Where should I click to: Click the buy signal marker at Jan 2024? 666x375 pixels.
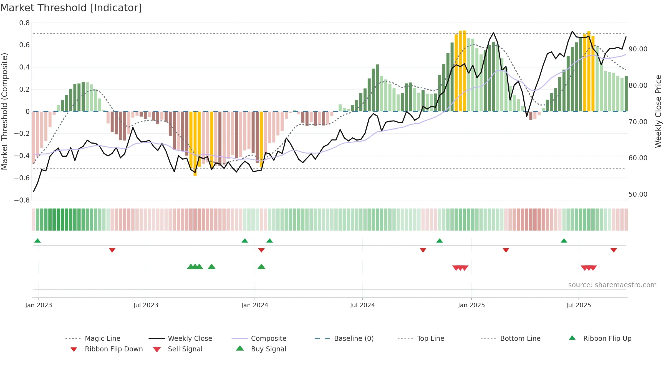(x=261, y=267)
